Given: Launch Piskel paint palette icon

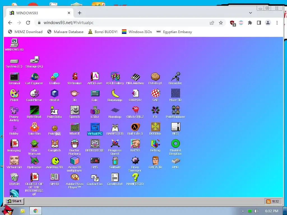Looking at the screenshot, I should (x=14, y=95).
